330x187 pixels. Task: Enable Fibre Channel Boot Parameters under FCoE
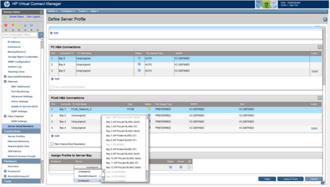tap(52, 144)
